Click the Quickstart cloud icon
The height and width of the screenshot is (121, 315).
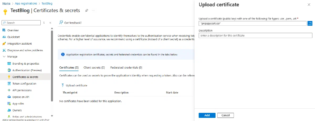[4, 37]
